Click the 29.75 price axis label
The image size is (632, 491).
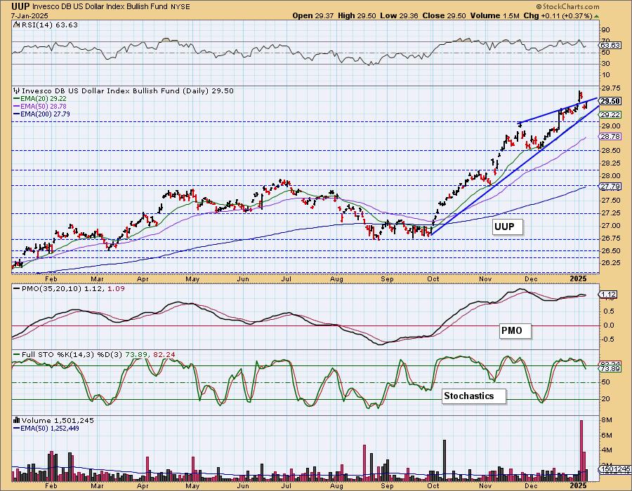[611, 88]
